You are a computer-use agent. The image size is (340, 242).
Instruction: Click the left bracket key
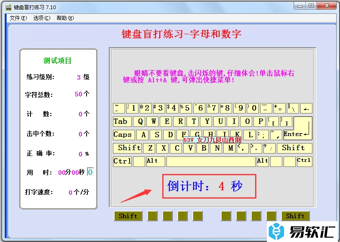tap(273, 121)
